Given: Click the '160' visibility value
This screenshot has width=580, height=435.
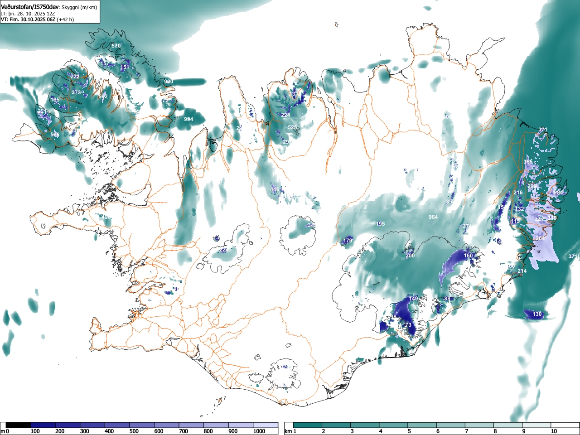Looking at the screenshot, I should click(468, 256).
